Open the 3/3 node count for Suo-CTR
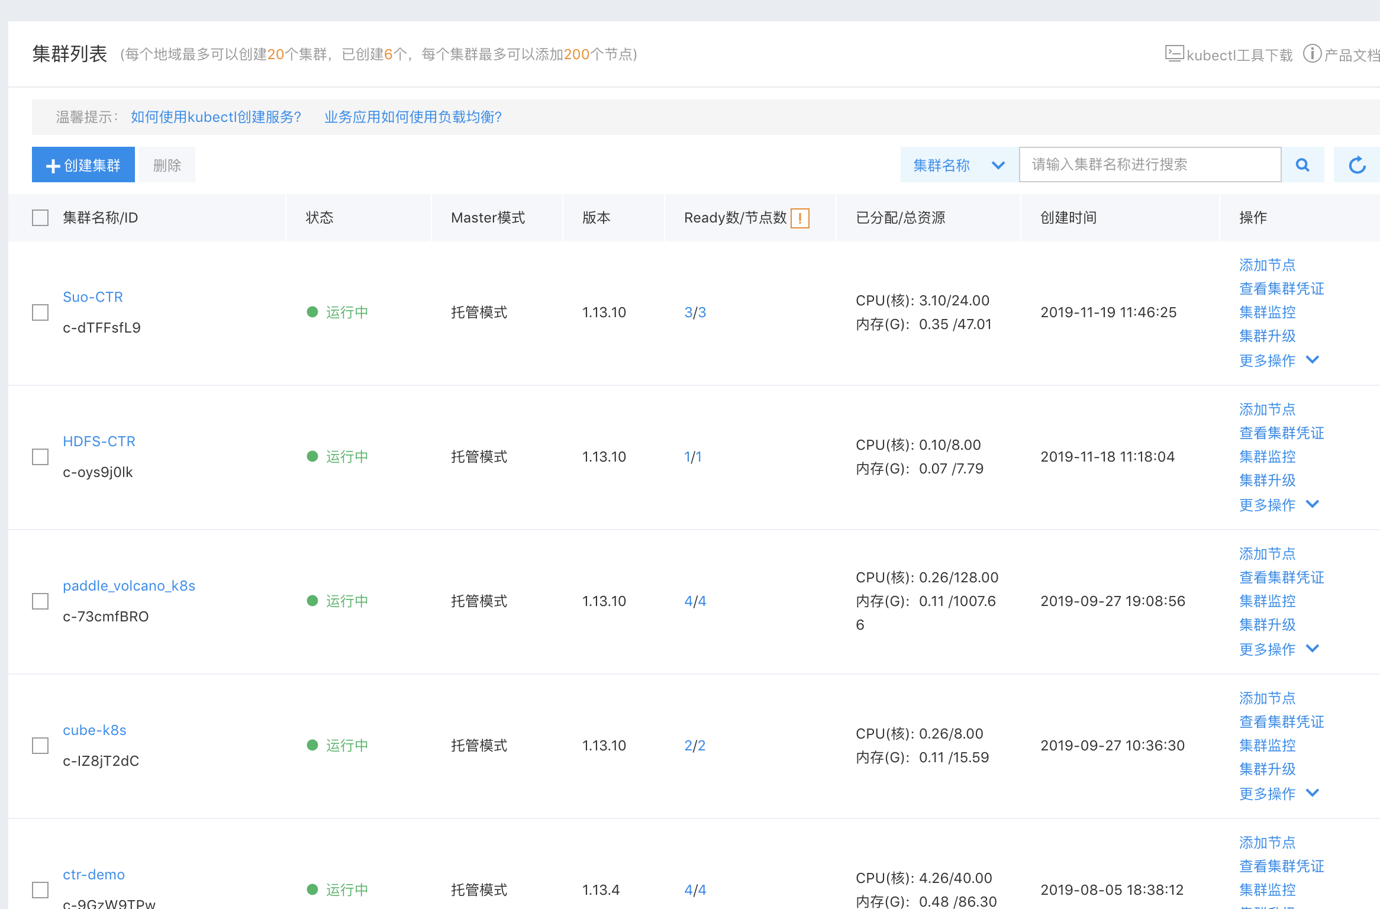Image resolution: width=1380 pixels, height=909 pixels. click(x=695, y=312)
